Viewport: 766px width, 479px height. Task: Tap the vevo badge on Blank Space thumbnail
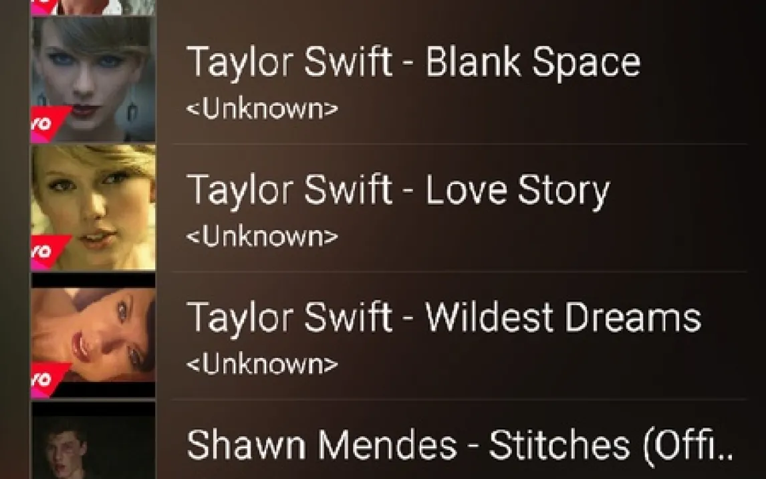pos(48,124)
